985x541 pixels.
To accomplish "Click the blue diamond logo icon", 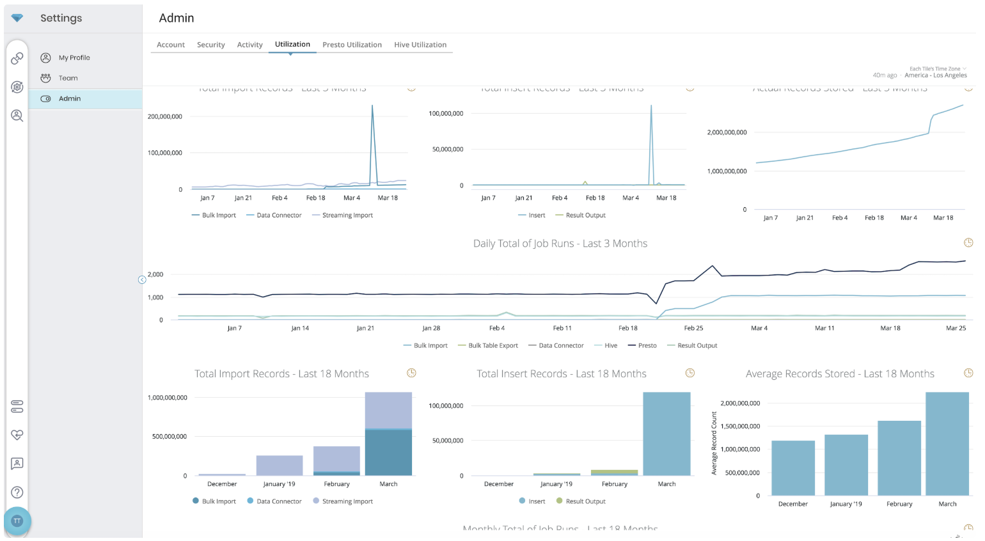I will click(17, 18).
